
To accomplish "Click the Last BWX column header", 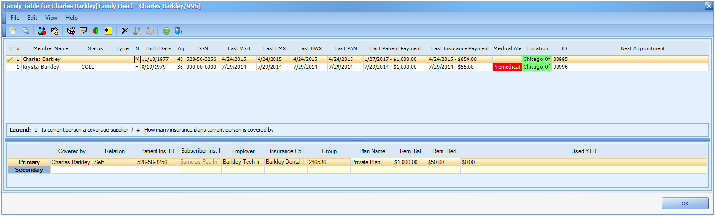I will coord(311,48).
